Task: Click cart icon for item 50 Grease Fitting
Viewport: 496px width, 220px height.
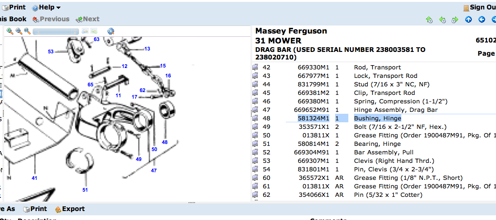Action: point(255,135)
